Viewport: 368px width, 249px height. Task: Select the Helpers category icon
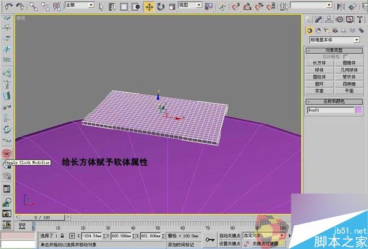344,30
